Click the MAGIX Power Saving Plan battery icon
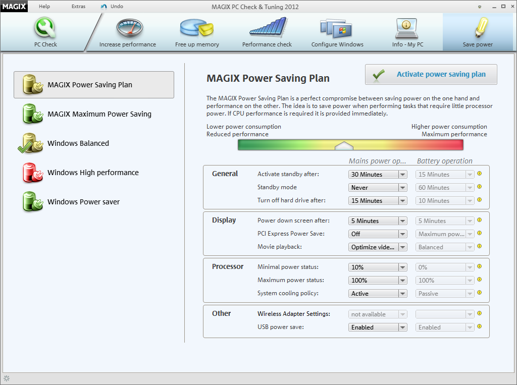 click(33, 84)
